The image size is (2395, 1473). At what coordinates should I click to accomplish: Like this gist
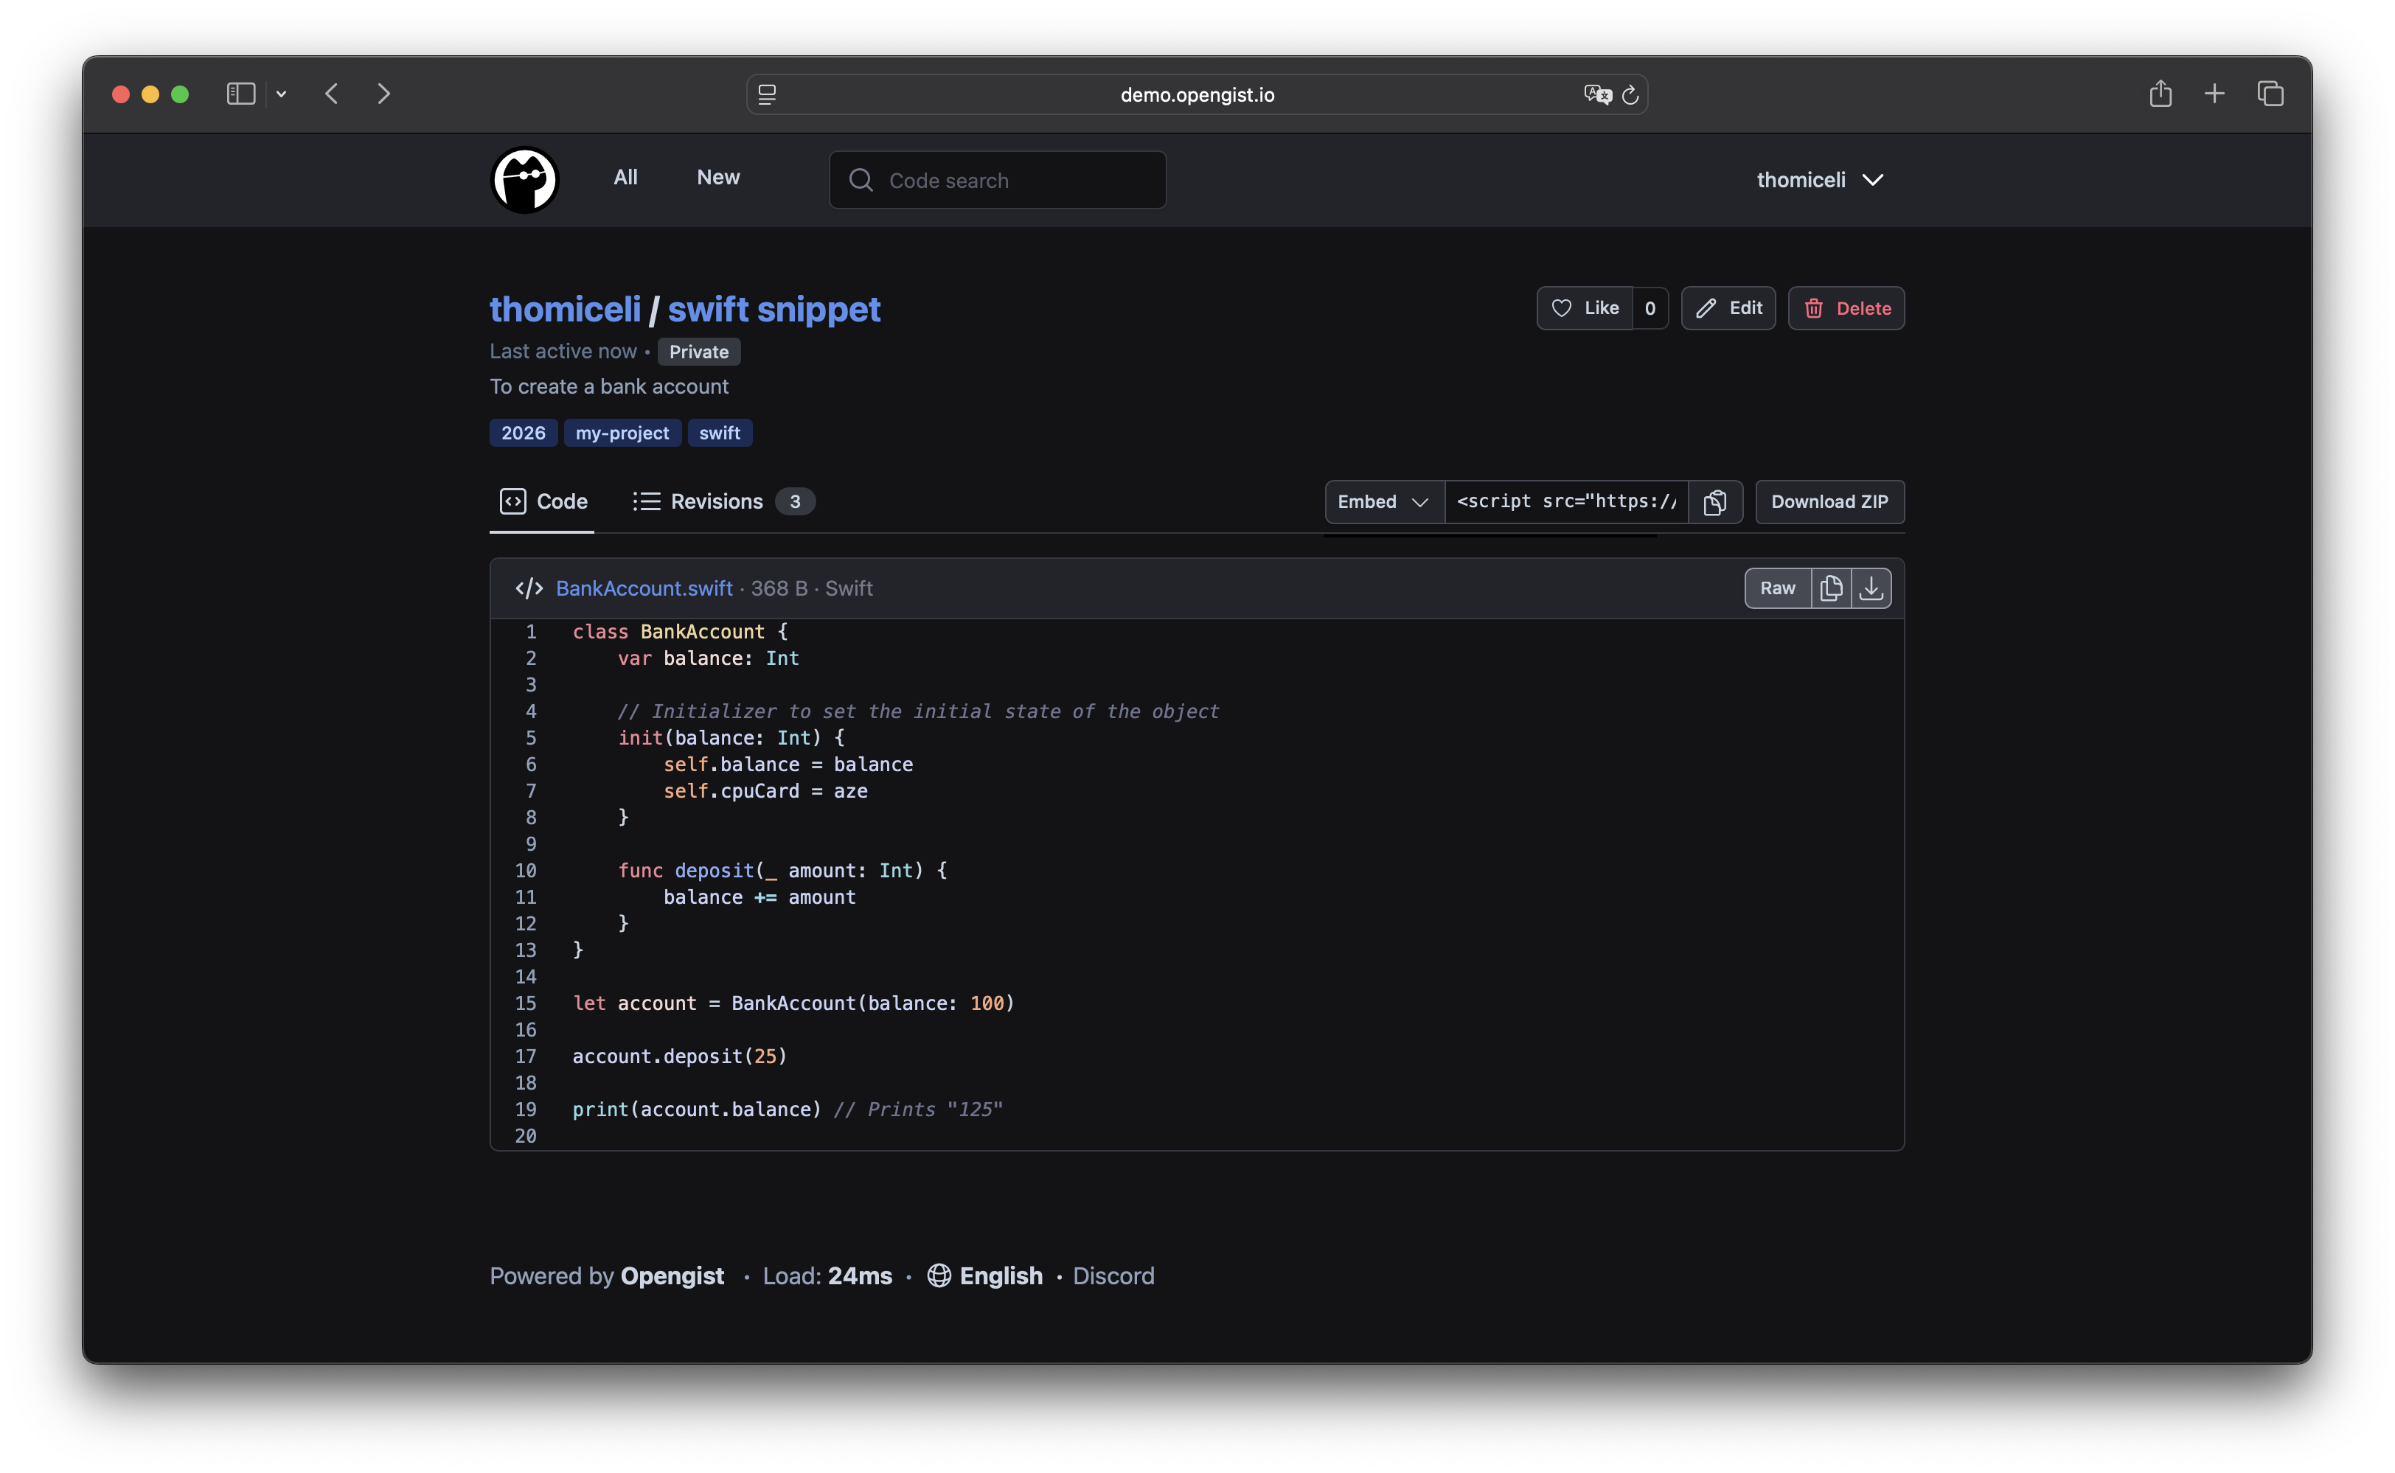(x=1585, y=308)
